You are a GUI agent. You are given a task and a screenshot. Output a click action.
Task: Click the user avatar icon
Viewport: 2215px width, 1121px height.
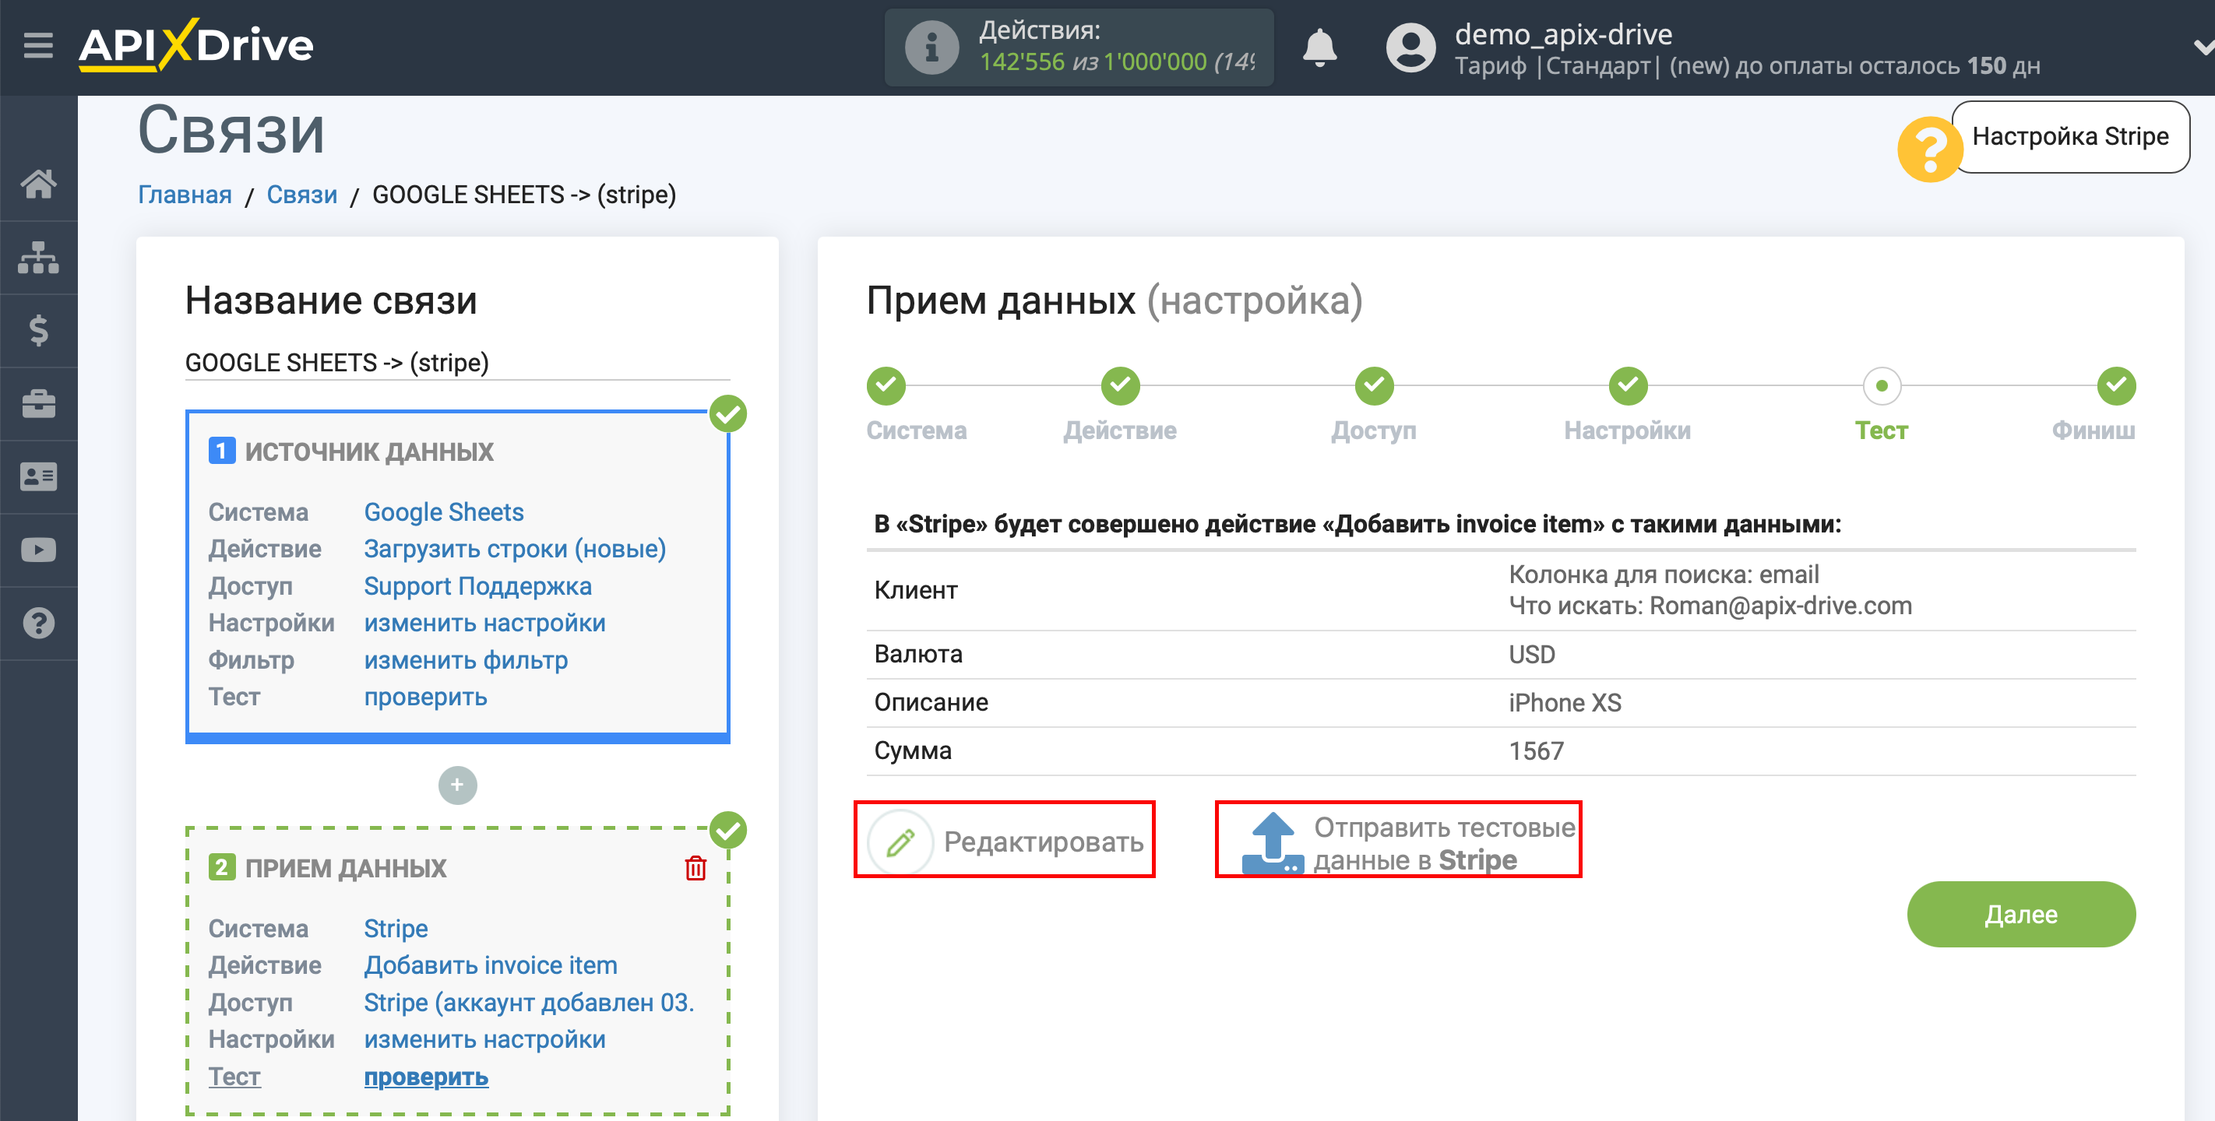[1410, 47]
